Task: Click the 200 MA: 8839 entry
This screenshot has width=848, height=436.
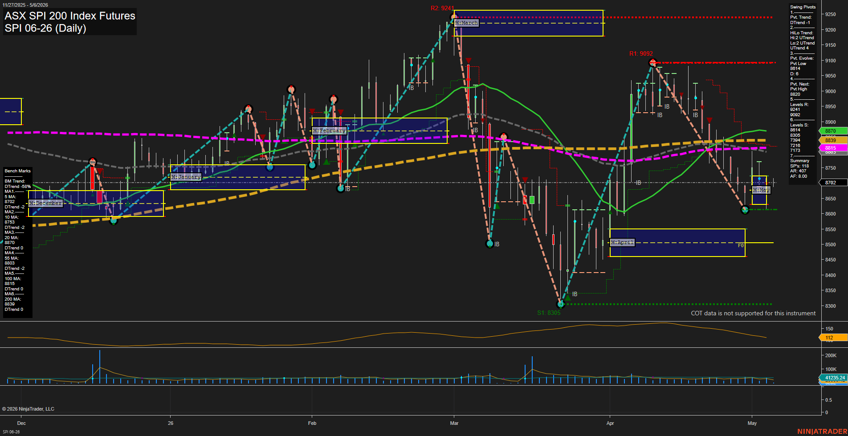Action: point(12,302)
